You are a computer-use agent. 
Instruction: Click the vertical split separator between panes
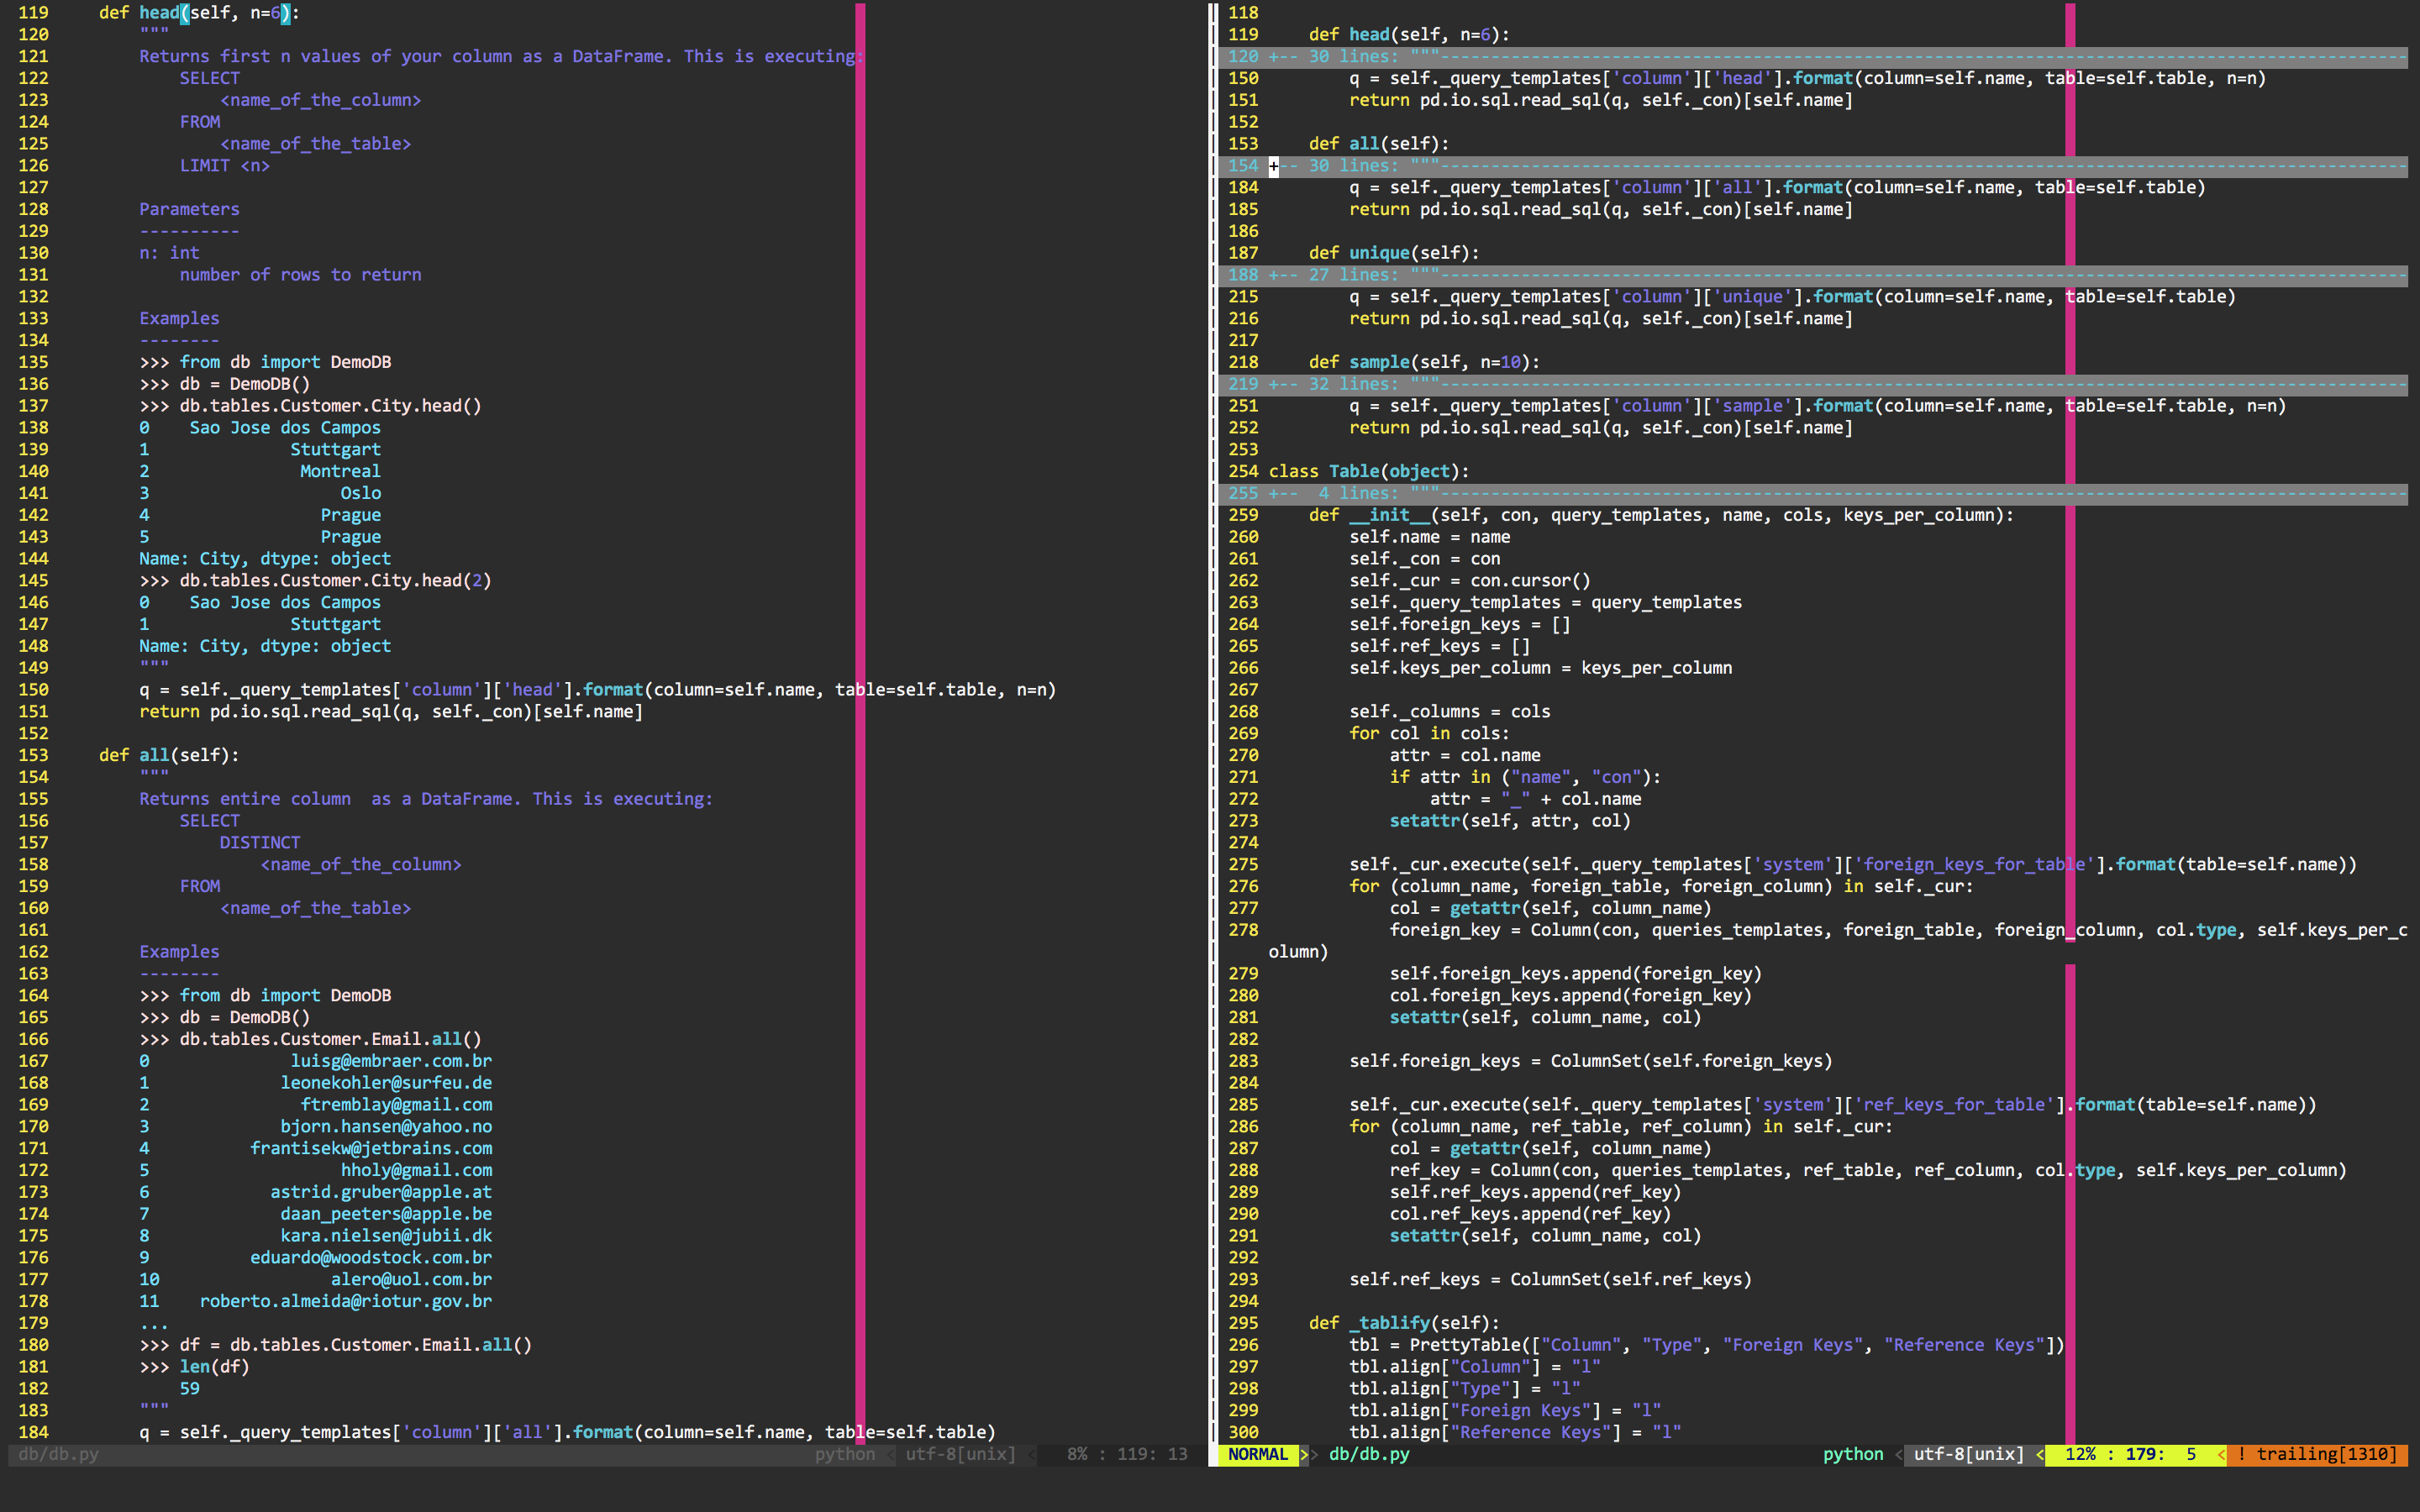tap(1213, 700)
